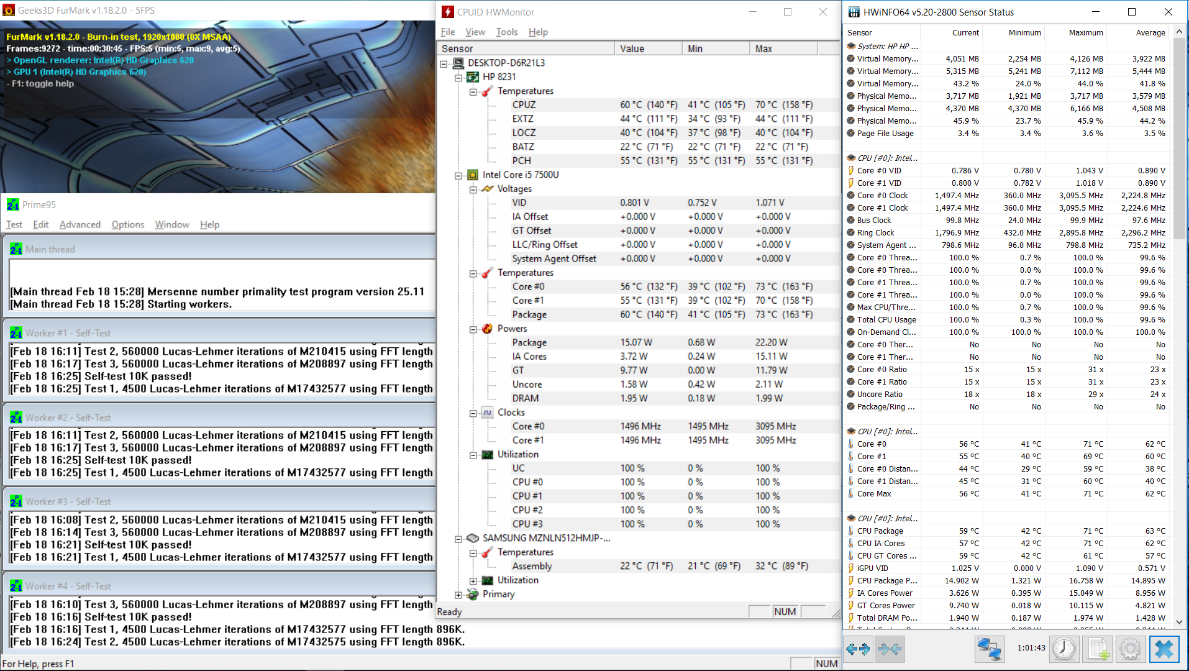Viewport: 1189px width, 671px height.
Task: Click Worker #4 Self-Test window icon
Action: pyautogui.click(x=16, y=586)
